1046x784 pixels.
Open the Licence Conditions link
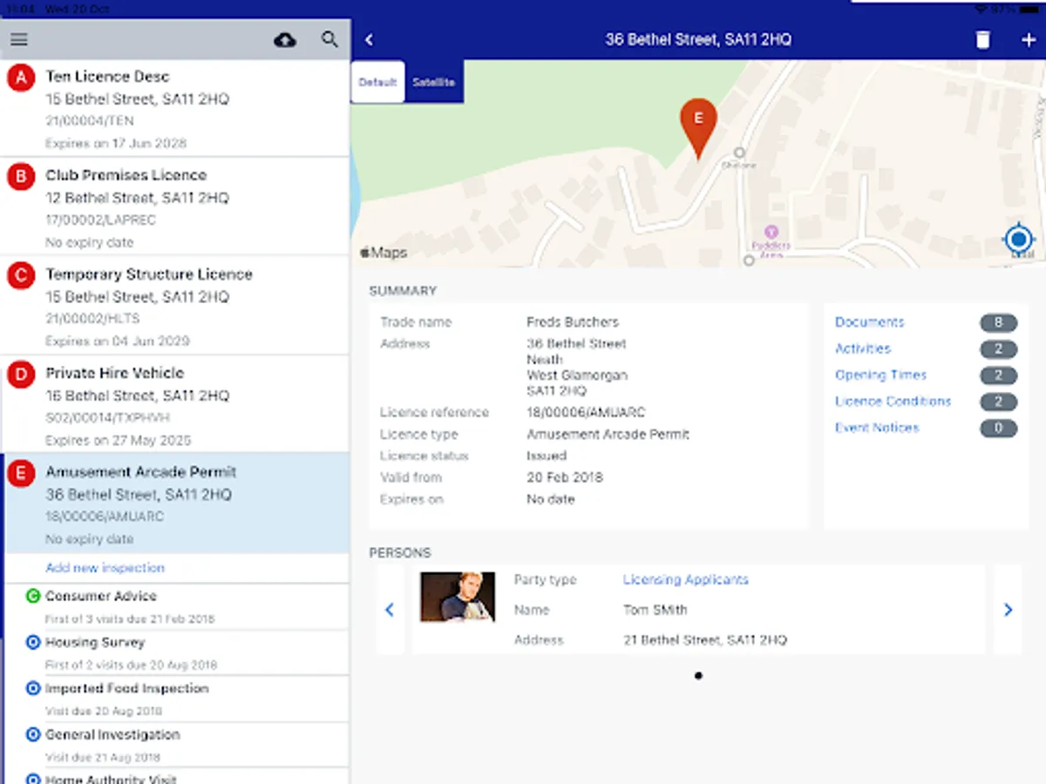pos(893,402)
